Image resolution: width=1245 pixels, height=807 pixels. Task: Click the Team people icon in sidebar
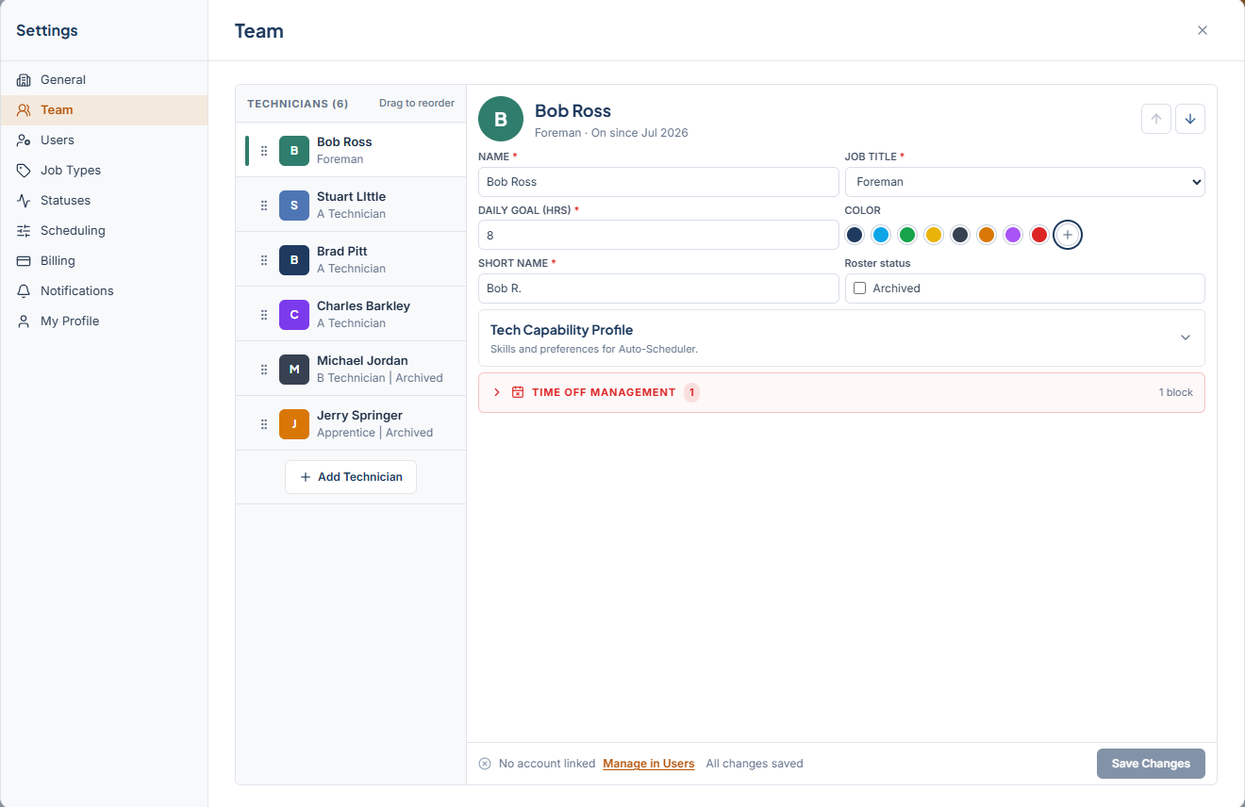click(x=24, y=110)
